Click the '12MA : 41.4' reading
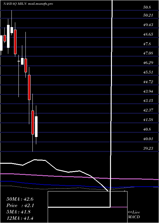This screenshot has height=223, width=159. [20, 218]
